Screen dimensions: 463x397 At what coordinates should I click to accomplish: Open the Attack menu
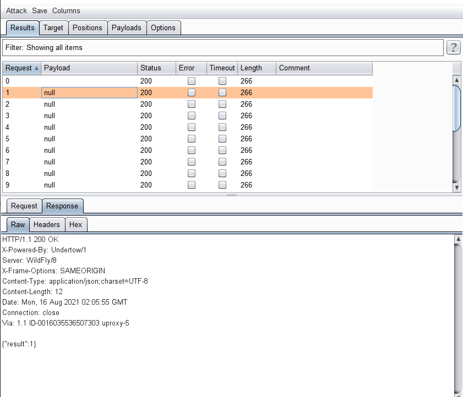pos(16,10)
